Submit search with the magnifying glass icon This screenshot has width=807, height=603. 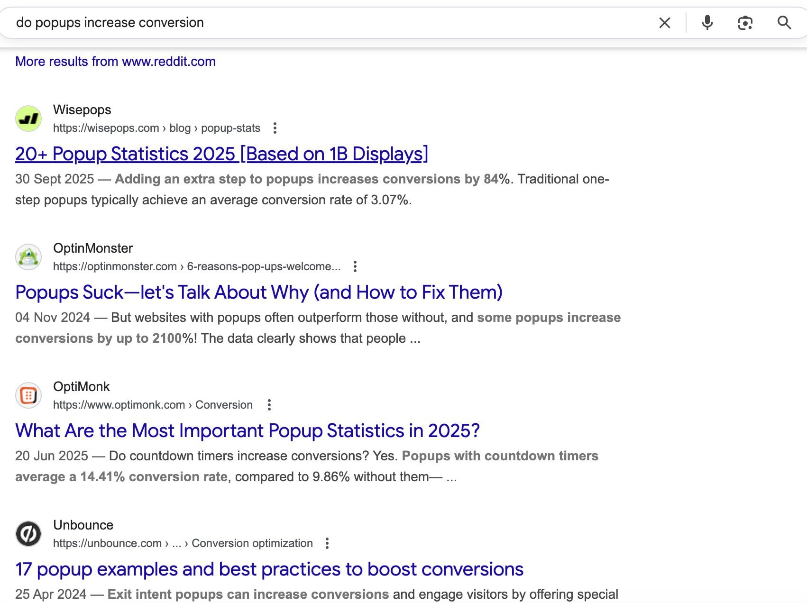(x=784, y=22)
